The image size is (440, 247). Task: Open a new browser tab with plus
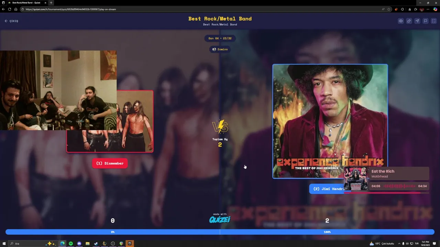(x=51, y=3)
